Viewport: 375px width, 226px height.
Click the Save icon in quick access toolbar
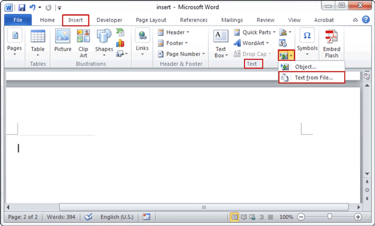21,8
